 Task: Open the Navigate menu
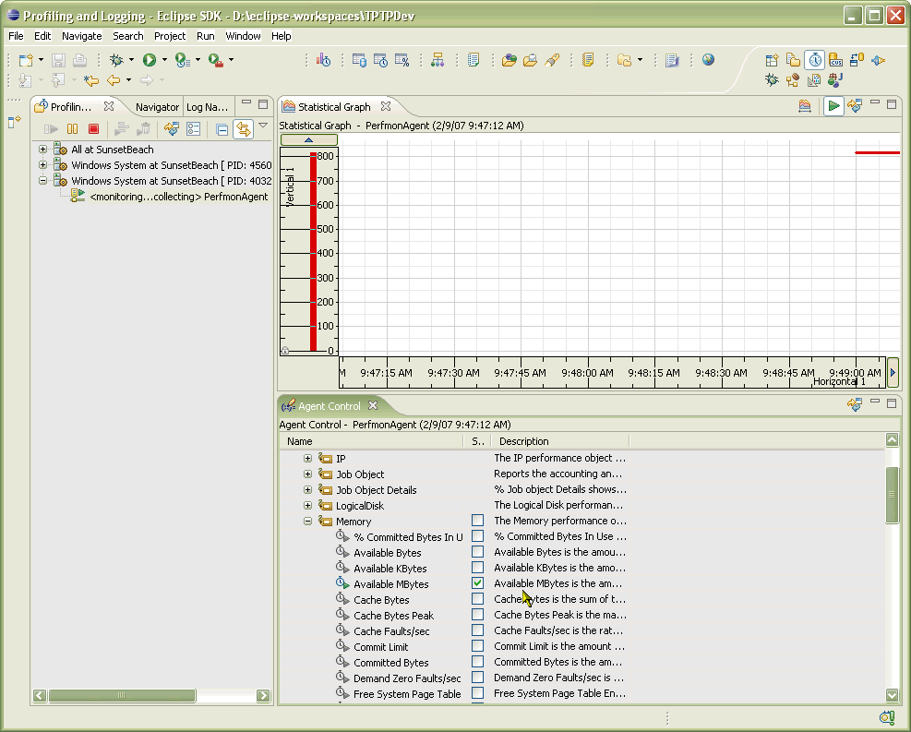[82, 36]
